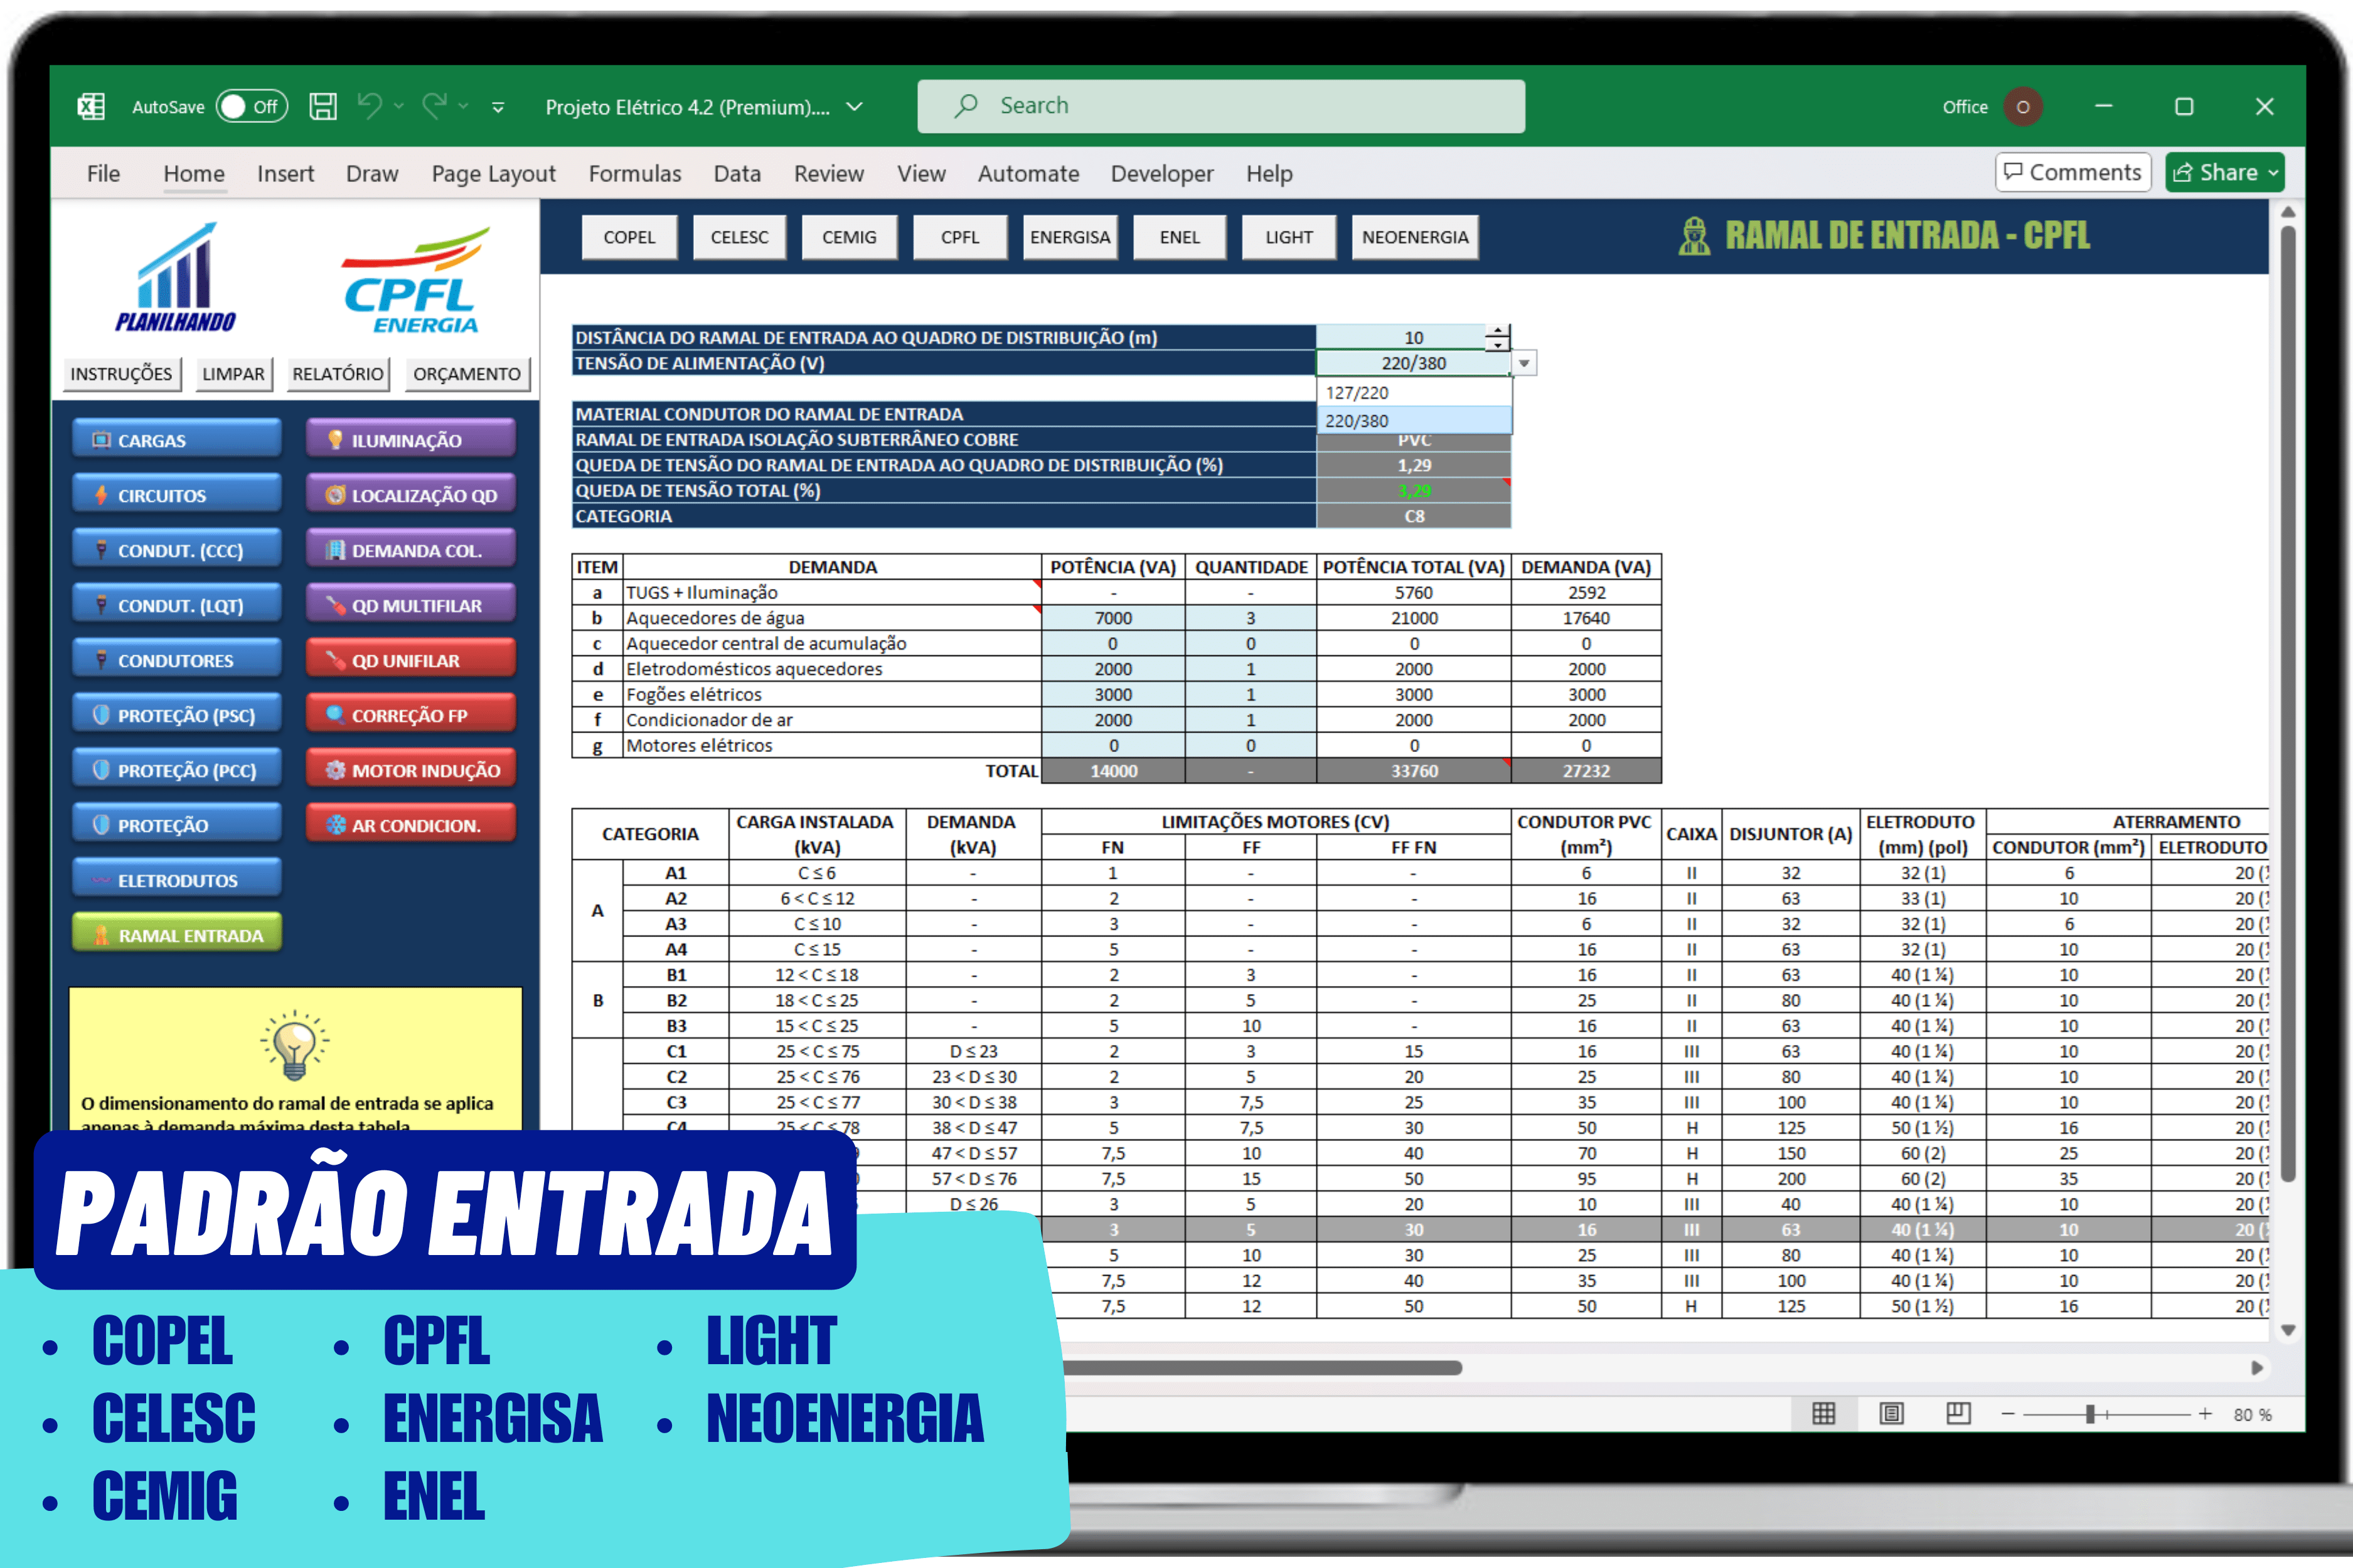Viewport: 2353px width, 1568px height.
Task: Open the ELETRODUTOS navigation button
Action: click(177, 880)
